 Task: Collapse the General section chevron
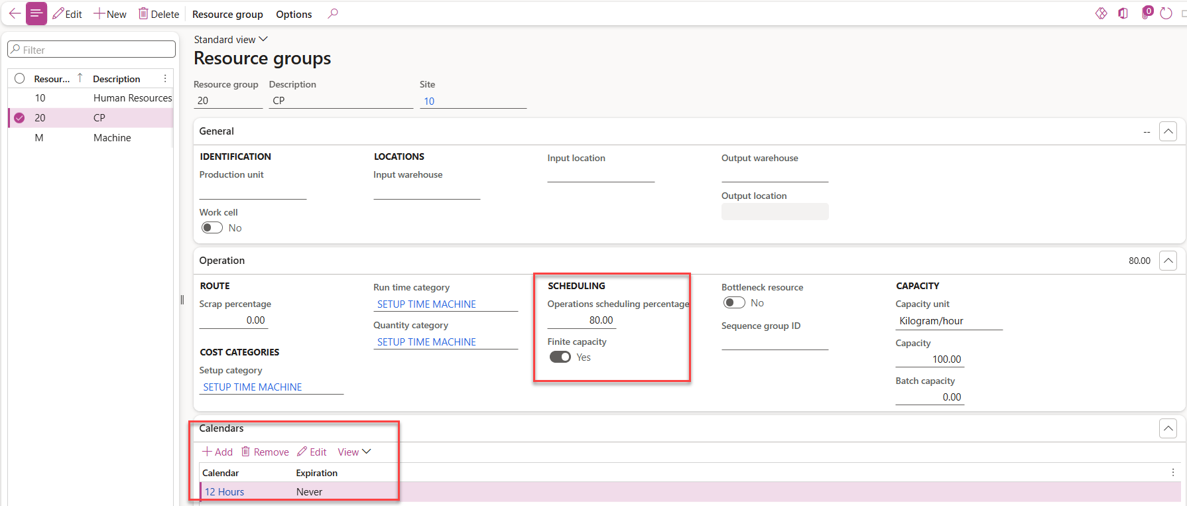pyautogui.click(x=1168, y=131)
